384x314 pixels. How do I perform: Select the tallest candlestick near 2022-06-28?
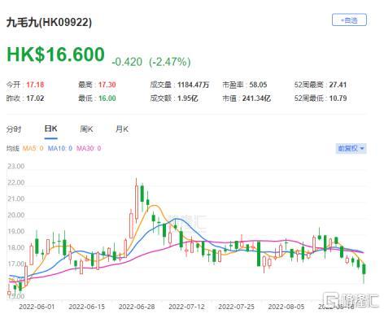point(137,201)
